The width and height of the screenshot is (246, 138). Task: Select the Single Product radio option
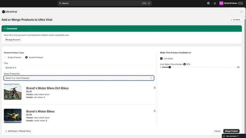5,57
